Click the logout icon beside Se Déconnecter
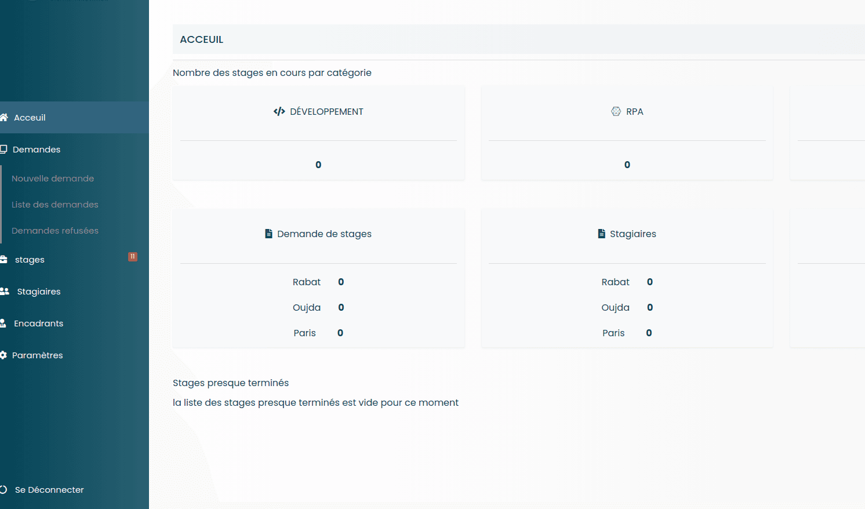The image size is (865, 509). tap(3, 490)
